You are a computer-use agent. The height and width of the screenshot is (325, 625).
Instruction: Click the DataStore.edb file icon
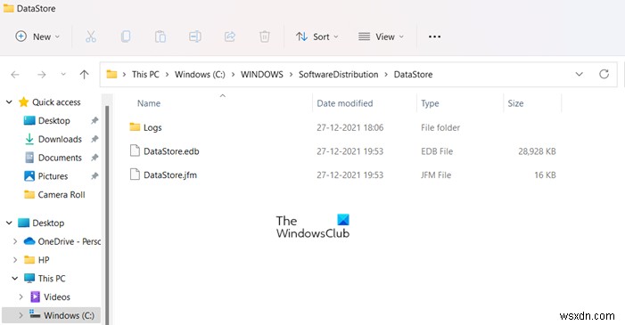(x=136, y=150)
